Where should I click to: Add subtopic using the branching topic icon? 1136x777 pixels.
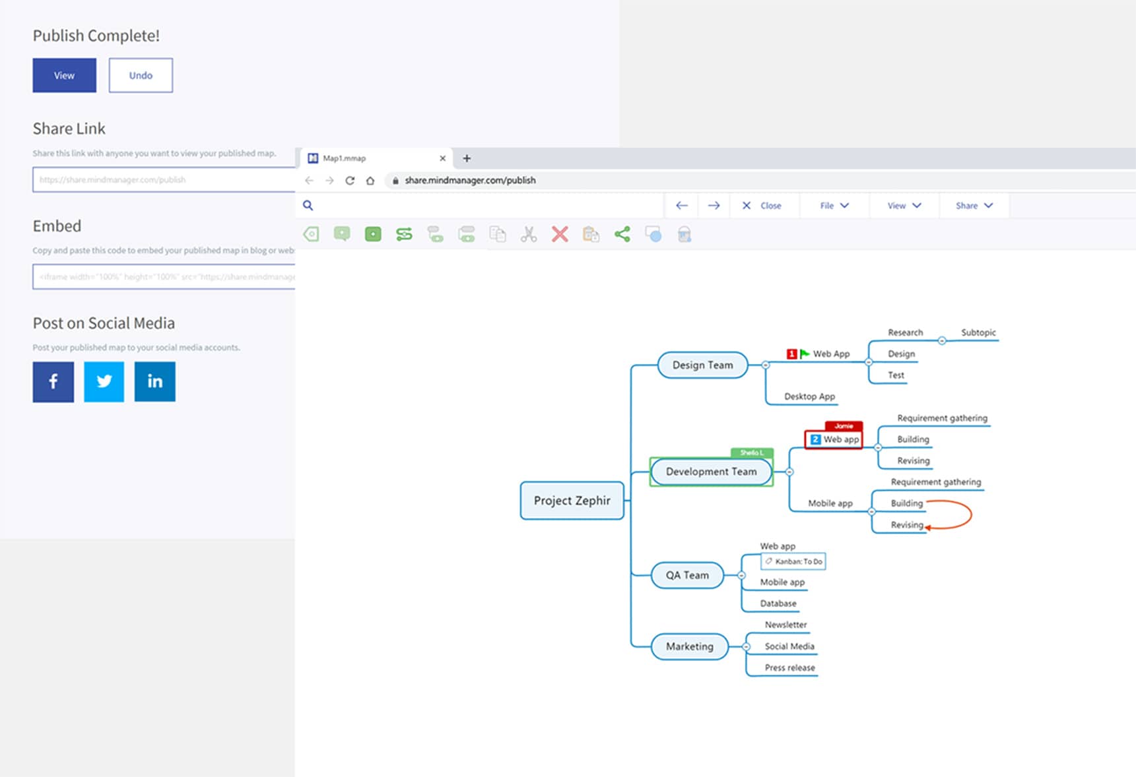click(x=436, y=234)
